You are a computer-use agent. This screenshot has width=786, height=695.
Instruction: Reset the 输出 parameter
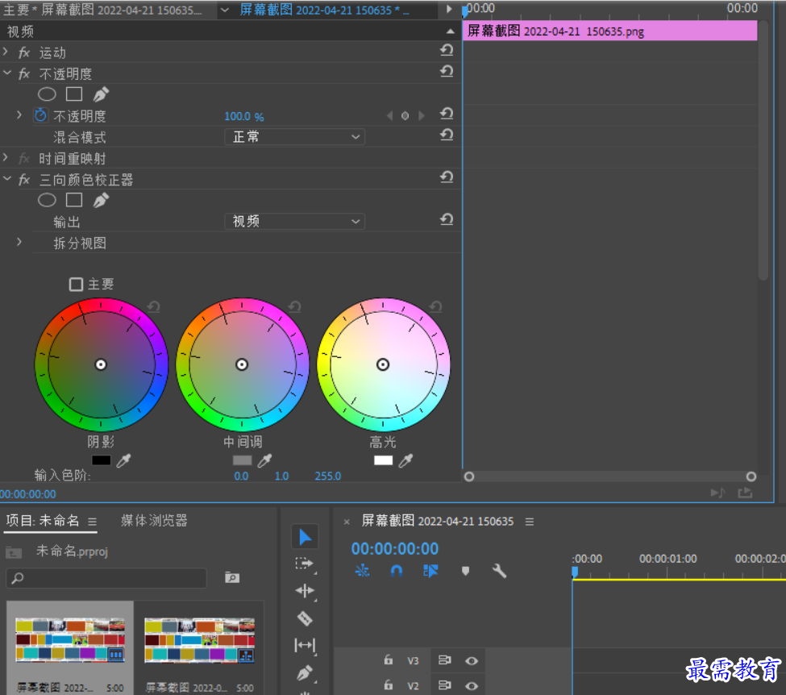click(x=447, y=219)
